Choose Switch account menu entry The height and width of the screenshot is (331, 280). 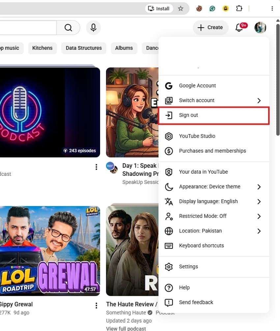click(x=214, y=101)
